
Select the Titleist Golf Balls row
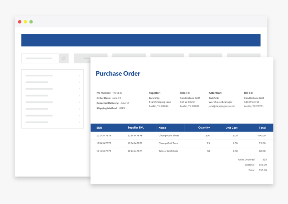point(168,151)
